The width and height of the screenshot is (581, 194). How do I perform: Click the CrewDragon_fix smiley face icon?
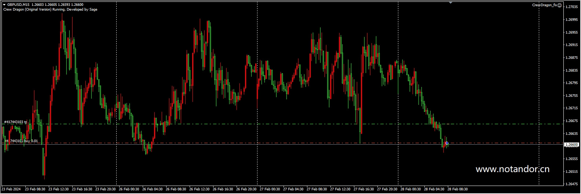[560, 5]
